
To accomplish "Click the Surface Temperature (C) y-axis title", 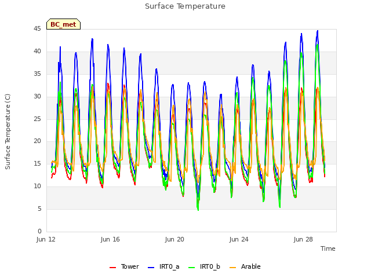I will (8, 131).
